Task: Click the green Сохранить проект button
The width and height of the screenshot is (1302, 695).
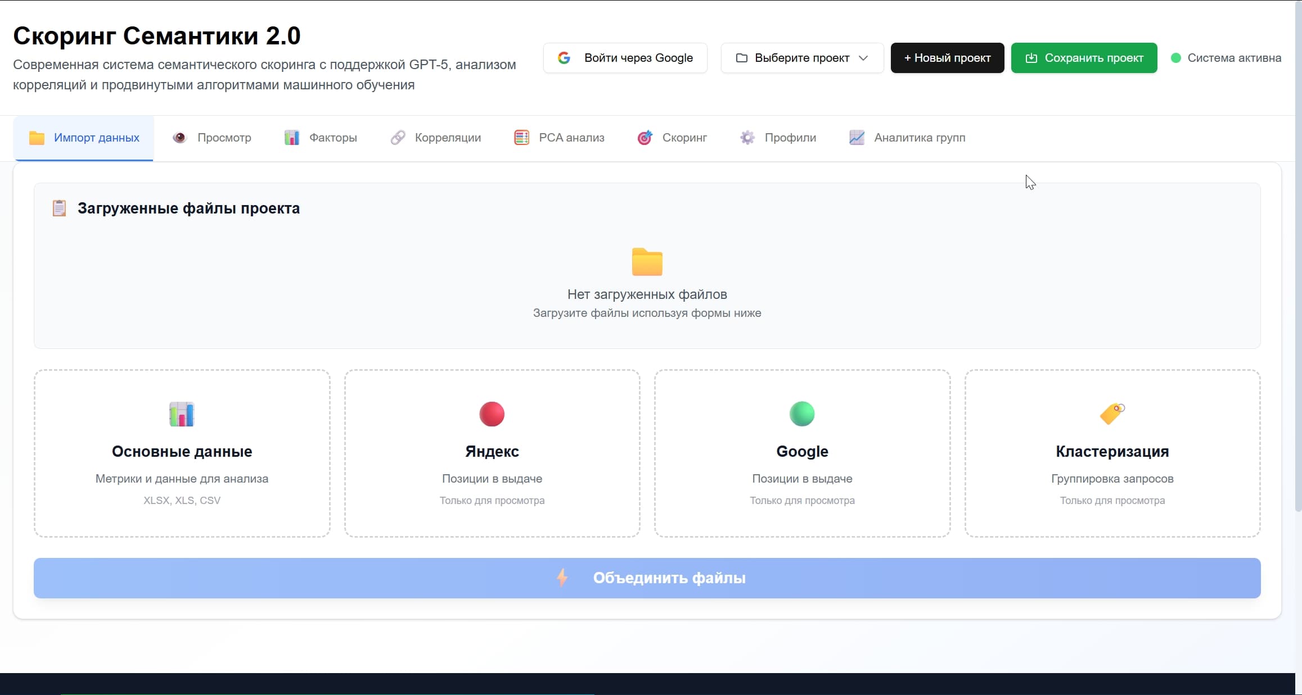Action: tap(1084, 58)
